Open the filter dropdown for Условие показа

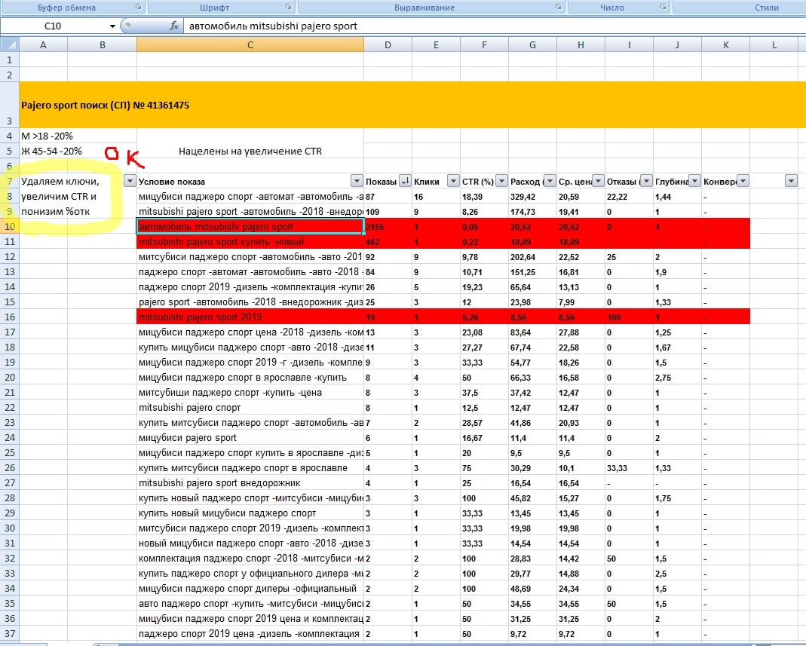tap(356, 181)
